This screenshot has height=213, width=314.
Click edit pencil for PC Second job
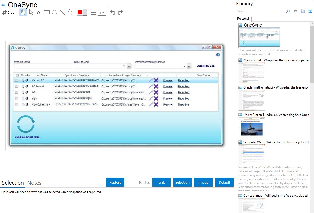151,86
